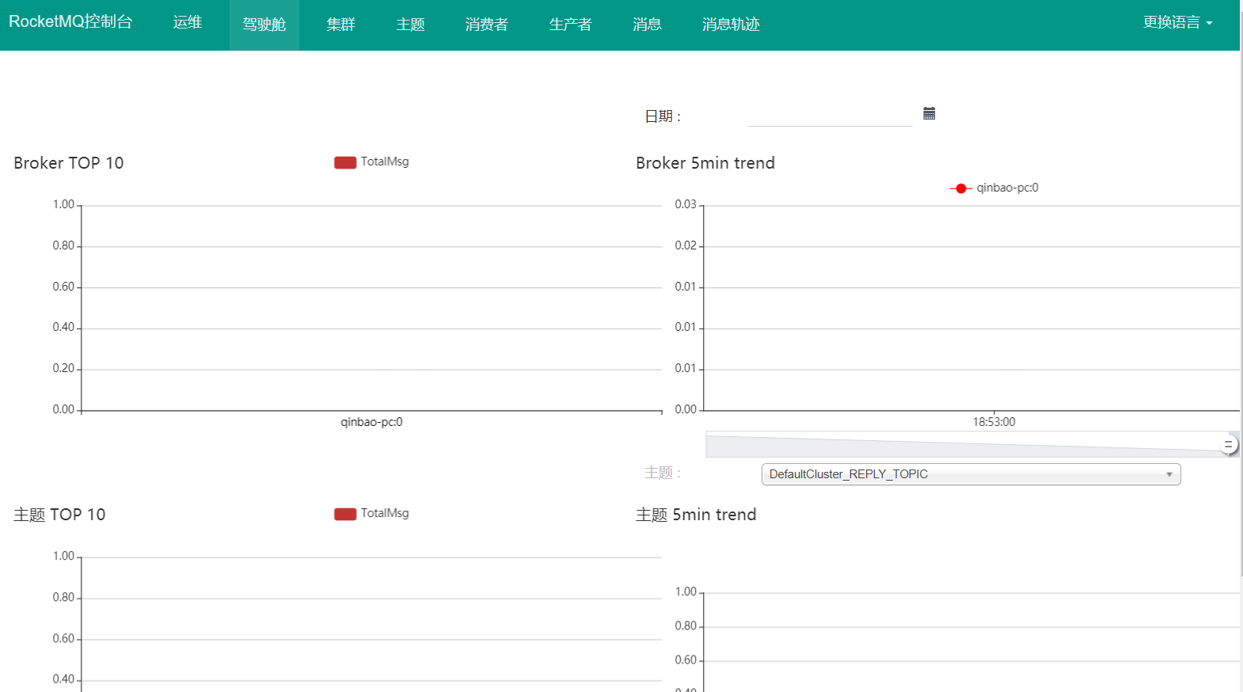The height and width of the screenshot is (692, 1243).
Task: Toggle the TotalMsg legend in 主题 TOP 10
Action: pyautogui.click(x=371, y=513)
